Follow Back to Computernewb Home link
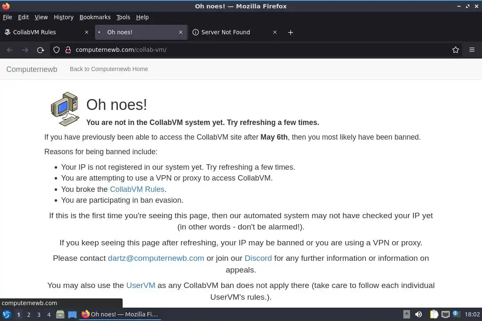Viewport: 482px width, 321px height. 109,69
